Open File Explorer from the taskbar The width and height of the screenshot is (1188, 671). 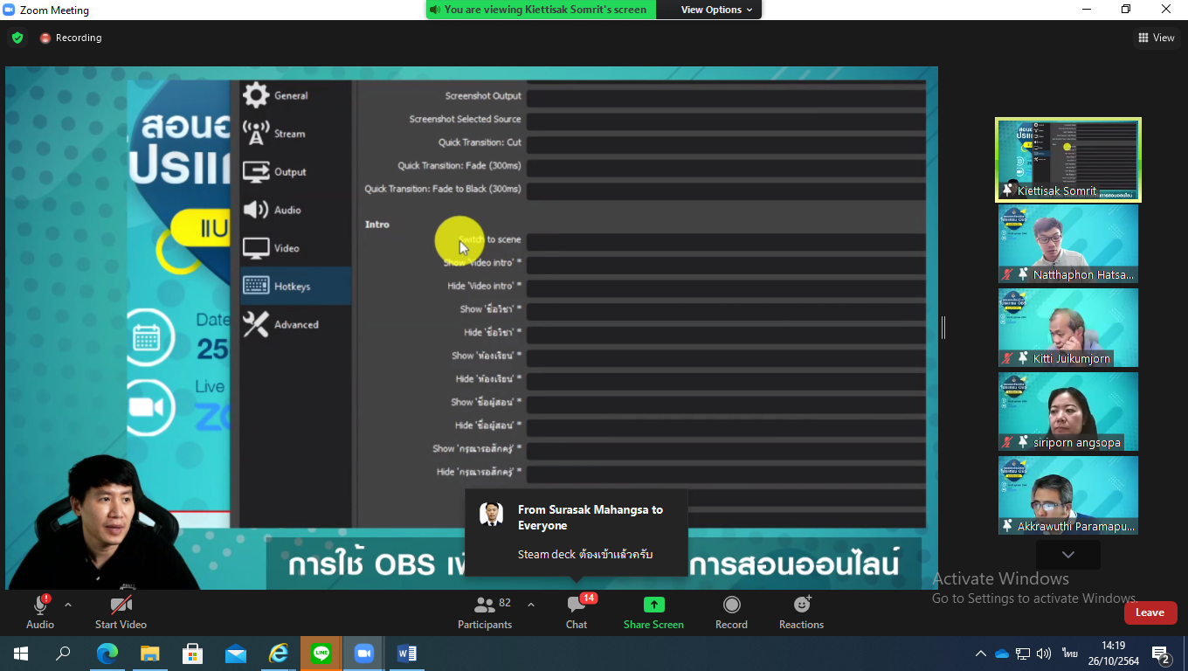coord(150,654)
